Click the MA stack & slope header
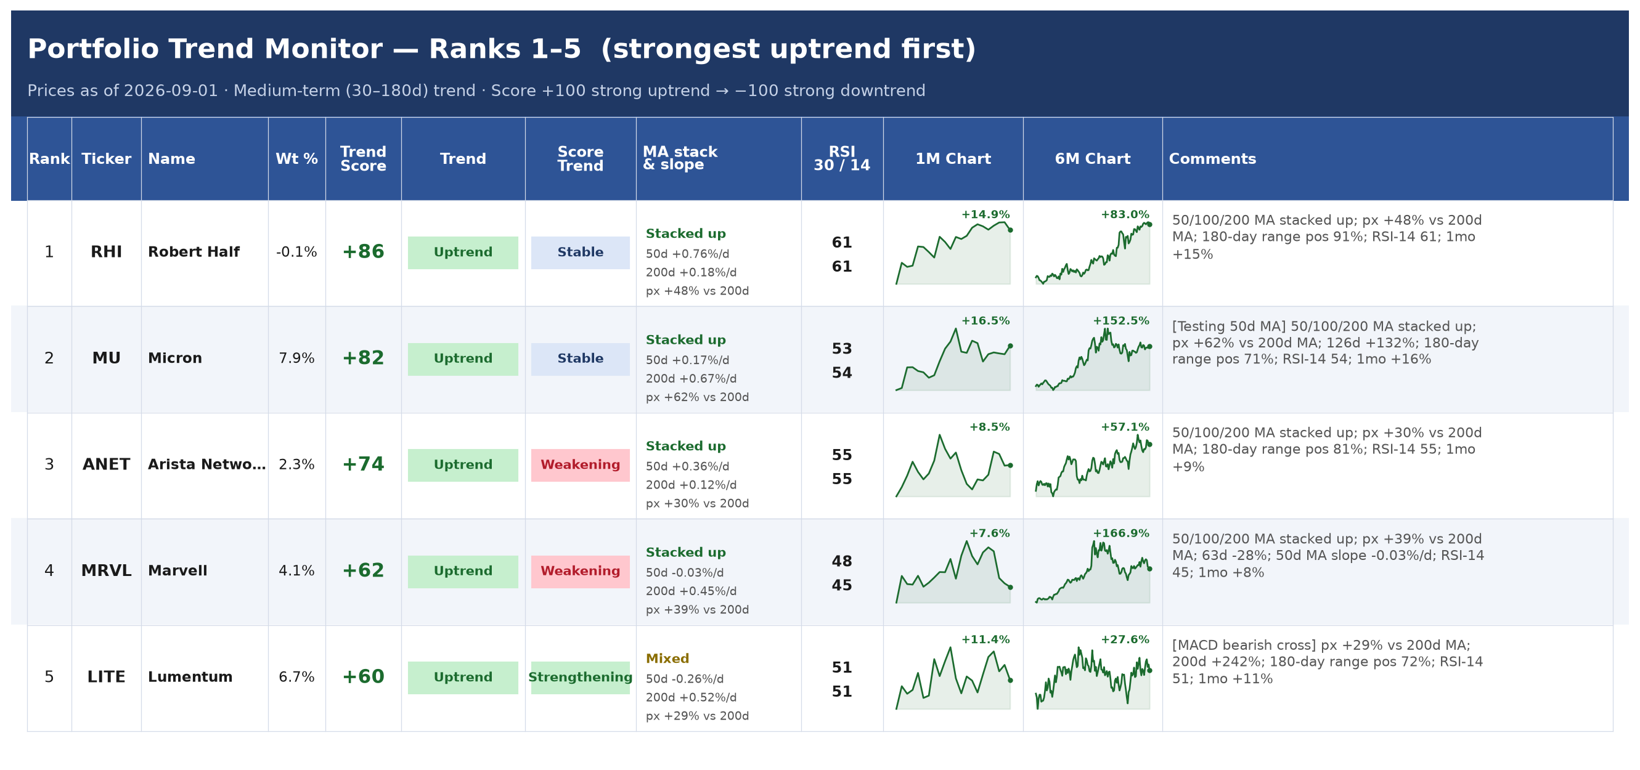Viewport: 1640px width, 770px height. pyautogui.click(x=718, y=158)
